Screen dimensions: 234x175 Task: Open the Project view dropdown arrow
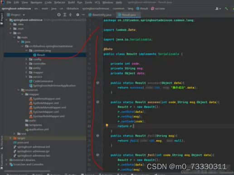pyautogui.click(x=24, y=15)
